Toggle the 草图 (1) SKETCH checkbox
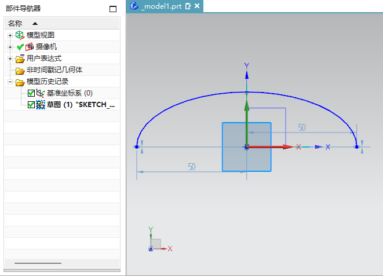Image resolution: width=383 pixels, height=276 pixels. point(31,105)
